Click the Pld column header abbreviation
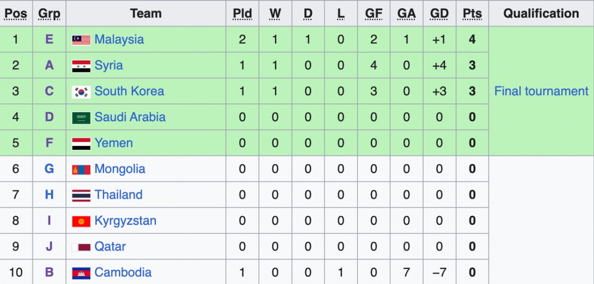594x284 pixels. (x=243, y=14)
